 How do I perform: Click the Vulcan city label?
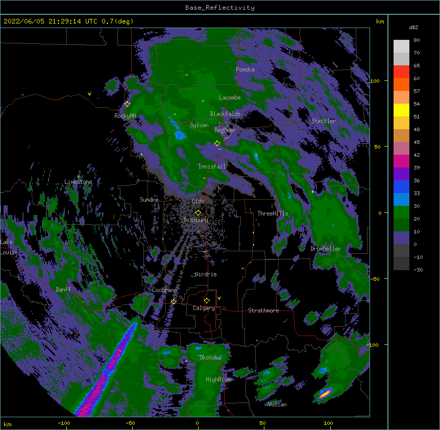[277, 404]
